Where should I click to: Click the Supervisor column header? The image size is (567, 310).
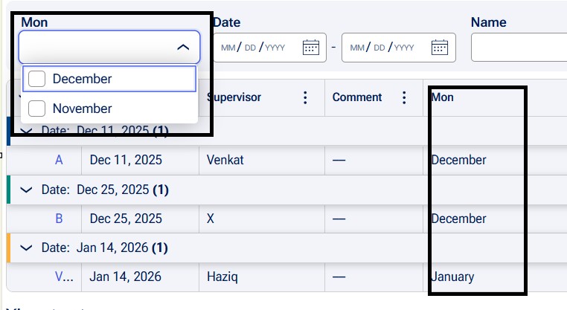[234, 97]
